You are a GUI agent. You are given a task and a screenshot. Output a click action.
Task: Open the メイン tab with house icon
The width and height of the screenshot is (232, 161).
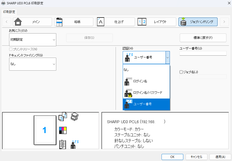(32, 22)
